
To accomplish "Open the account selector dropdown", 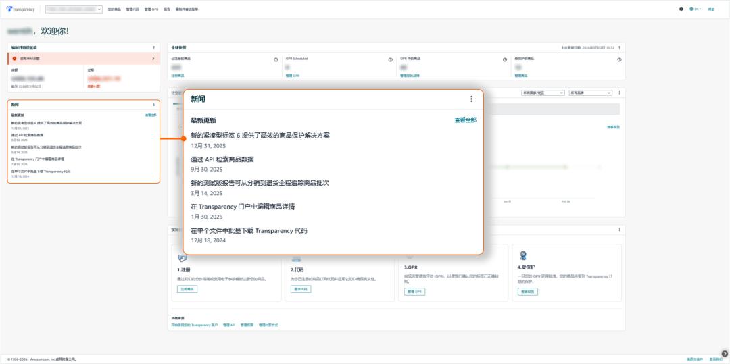I will click(74, 9).
